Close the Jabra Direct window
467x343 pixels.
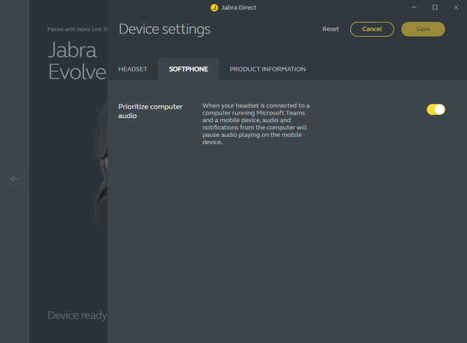pyautogui.click(x=456, y=7)
